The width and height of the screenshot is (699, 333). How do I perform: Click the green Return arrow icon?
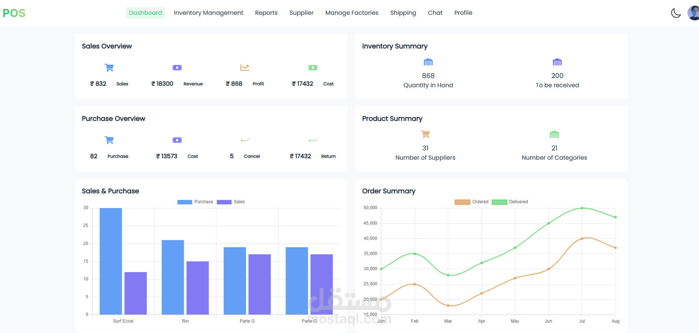[x=313, y=140]
